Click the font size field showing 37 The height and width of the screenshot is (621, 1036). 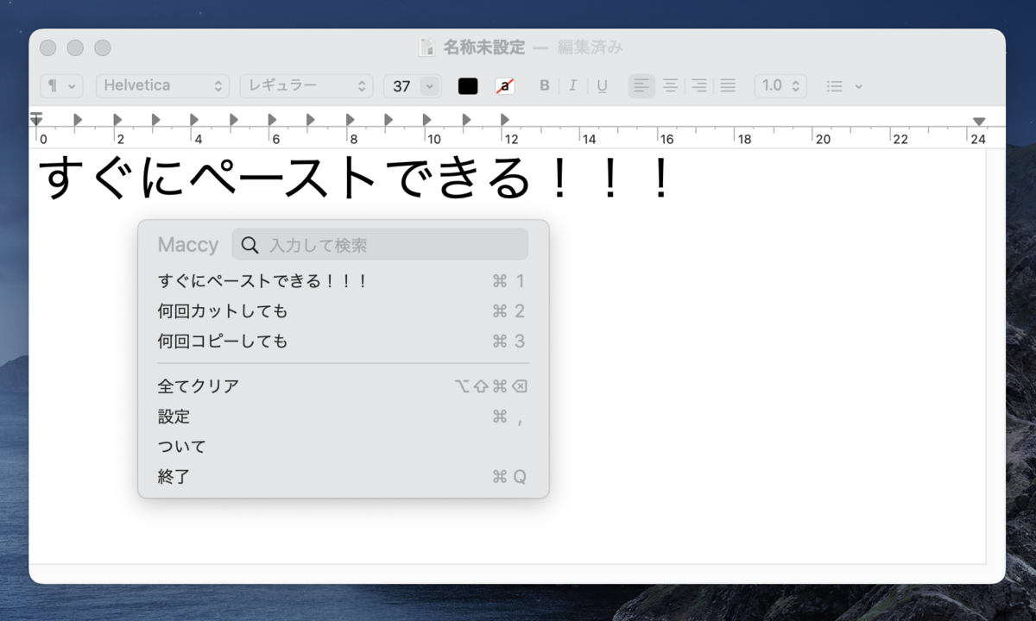(x=401, y=86)
